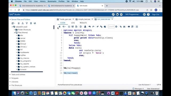Reload the page in Chrome

pos(19,10)
